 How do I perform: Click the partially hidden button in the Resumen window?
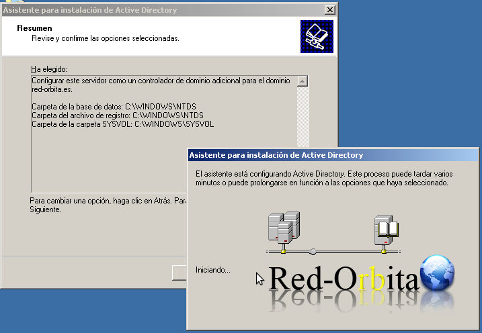click(x=179, y=273)
